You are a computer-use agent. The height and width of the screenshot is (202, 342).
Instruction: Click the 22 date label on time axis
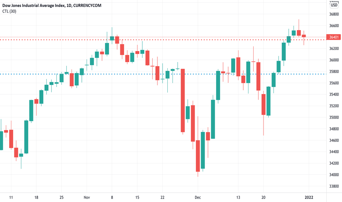click(162, 198)
